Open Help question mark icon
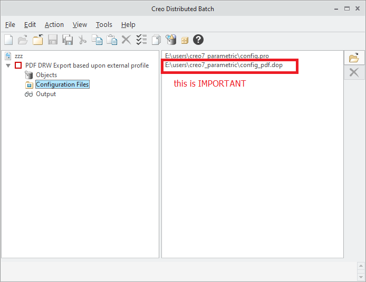 click(x=198, y=40)
